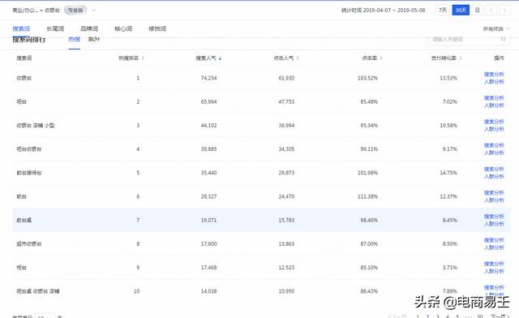Sort by 点击人气 column arrows
Viewport: 519px width, 318px height.
pos(298,58)
